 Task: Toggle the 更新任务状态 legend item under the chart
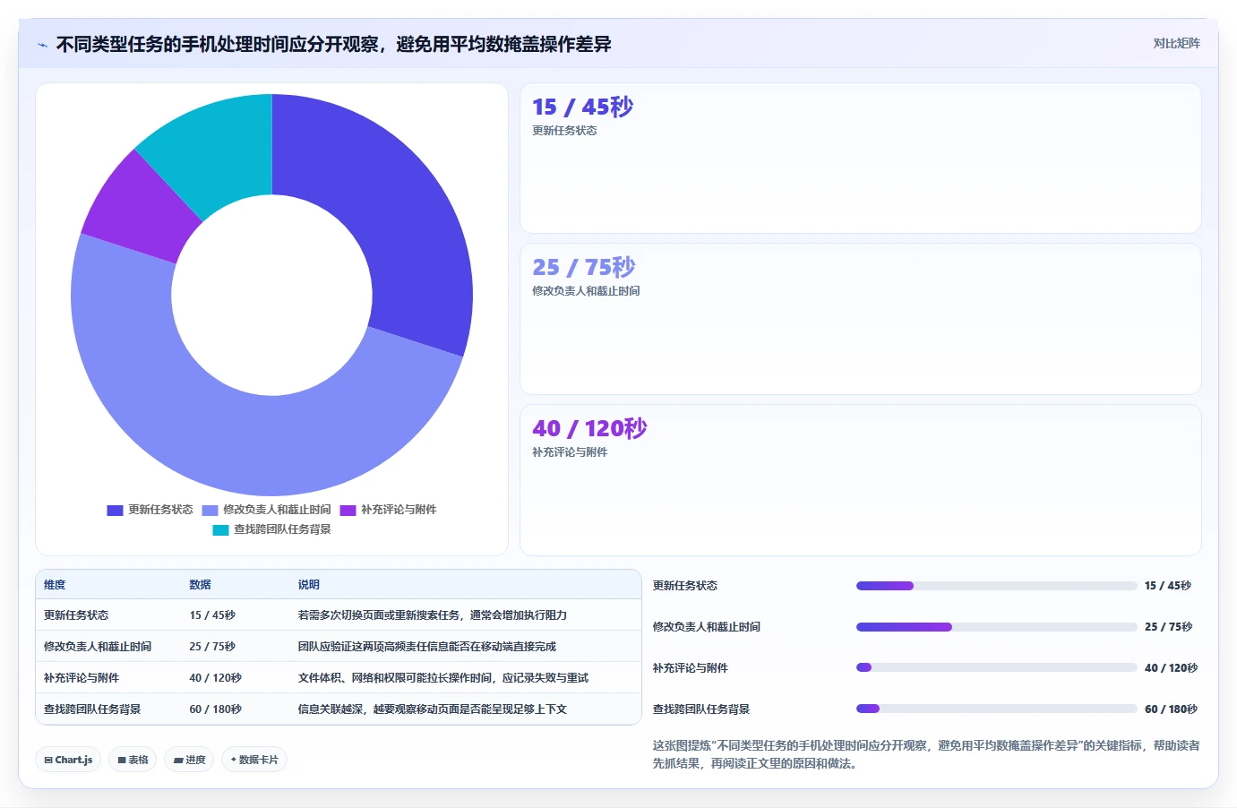(x=150, y=510)
